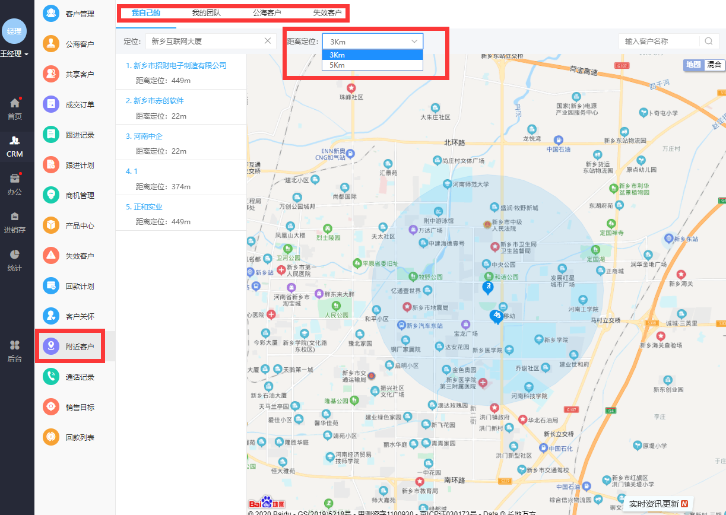The image size is (726, 515).
Task: Expand 王经理 user menu
Action: coord(14,54)
